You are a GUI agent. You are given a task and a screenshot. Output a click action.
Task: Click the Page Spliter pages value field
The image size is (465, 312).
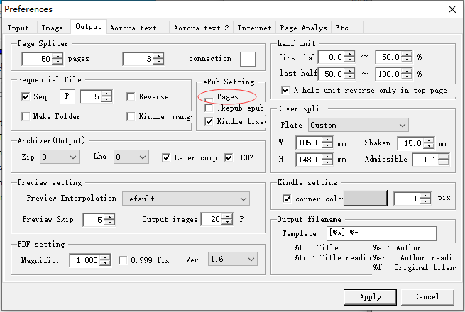click(x=37, y=59)
